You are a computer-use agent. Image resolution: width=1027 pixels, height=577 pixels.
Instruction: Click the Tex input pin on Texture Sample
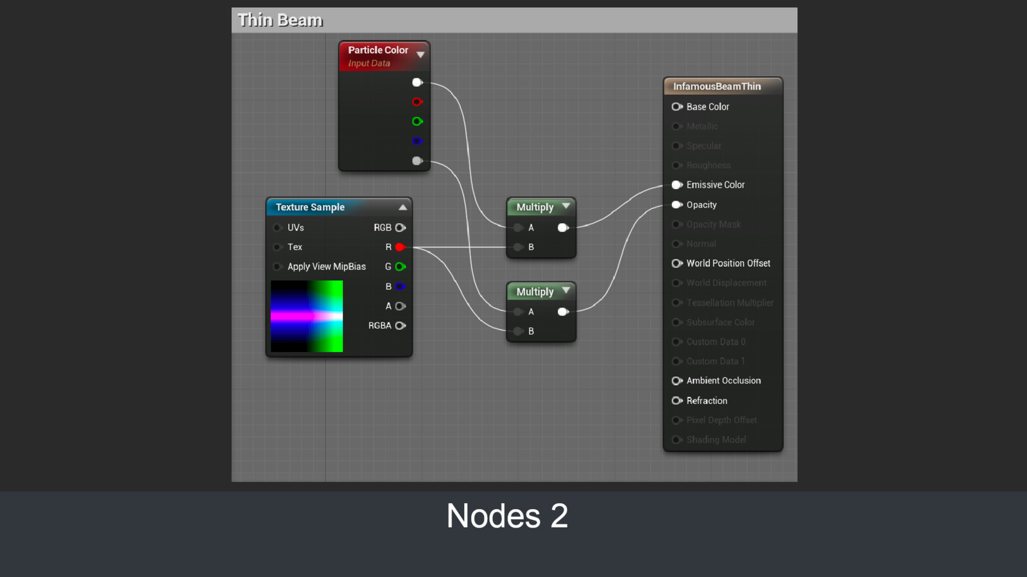coord(277,247)
